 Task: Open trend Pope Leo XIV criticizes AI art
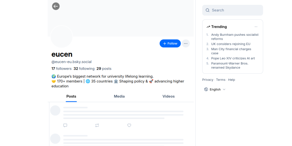pos(233,58)
